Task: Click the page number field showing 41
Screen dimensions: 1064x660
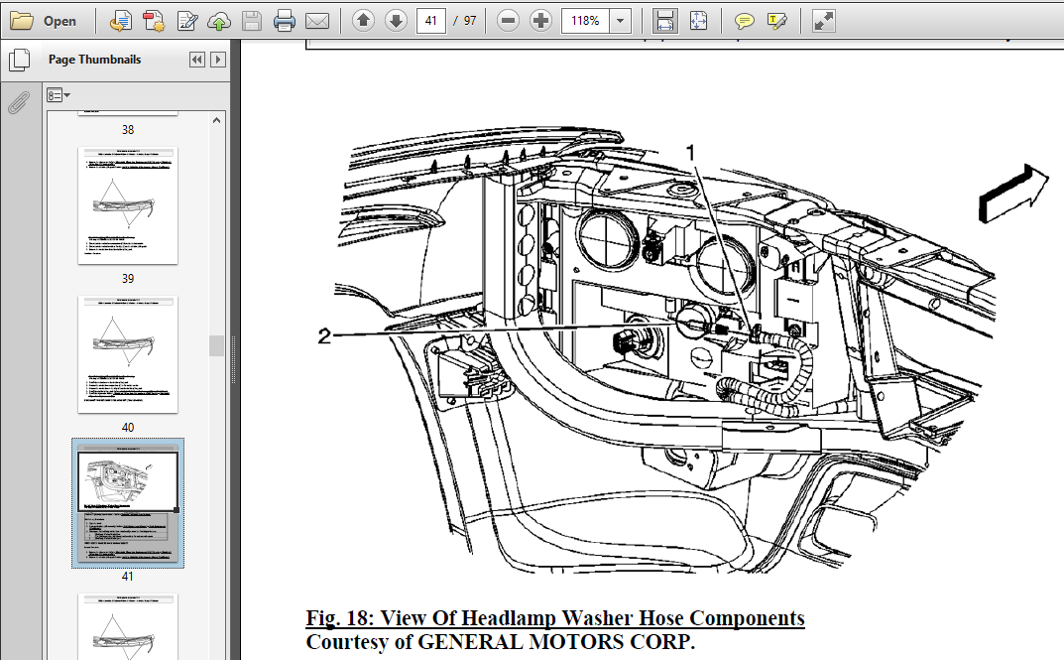Action: coord(431,21)
